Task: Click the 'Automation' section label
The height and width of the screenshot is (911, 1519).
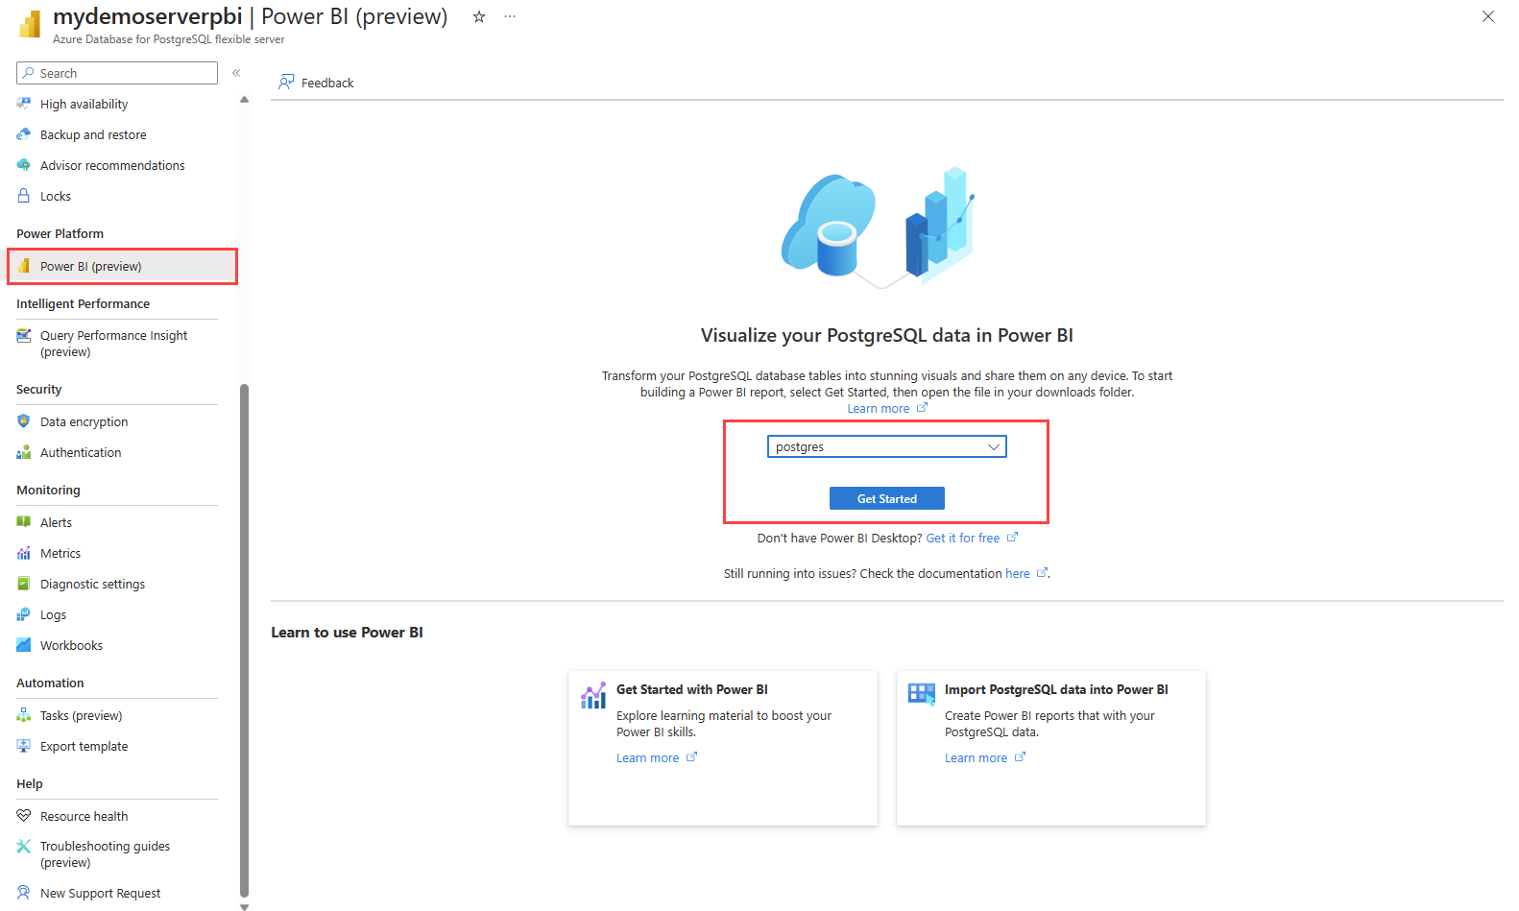Action: pyautogui.click(x=50, y=683)
